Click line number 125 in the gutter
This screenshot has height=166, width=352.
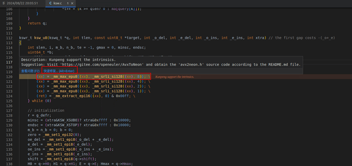[9, 101]
